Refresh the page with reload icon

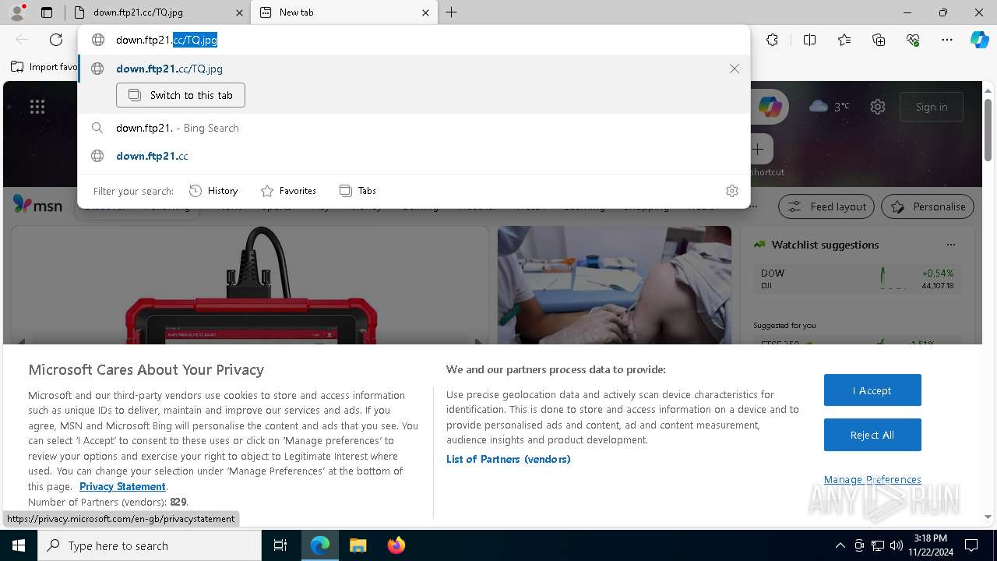[56, 40]
